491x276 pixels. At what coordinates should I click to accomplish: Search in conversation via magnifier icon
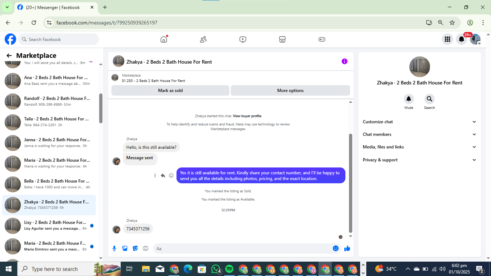[429, 99]
